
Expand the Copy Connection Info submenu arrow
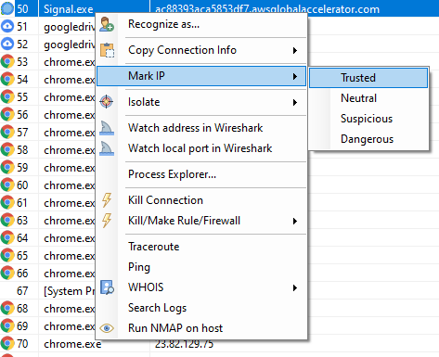click(295, 50)
